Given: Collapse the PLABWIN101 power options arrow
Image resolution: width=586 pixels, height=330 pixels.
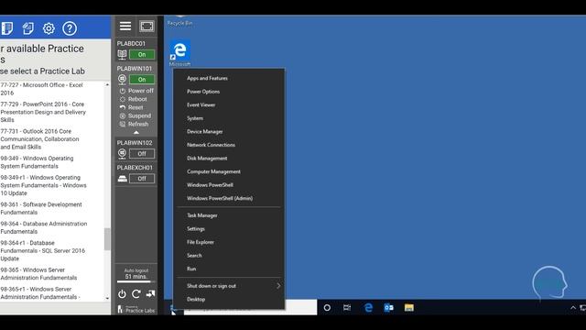Looking at the screenshot, I should point(136,132).
